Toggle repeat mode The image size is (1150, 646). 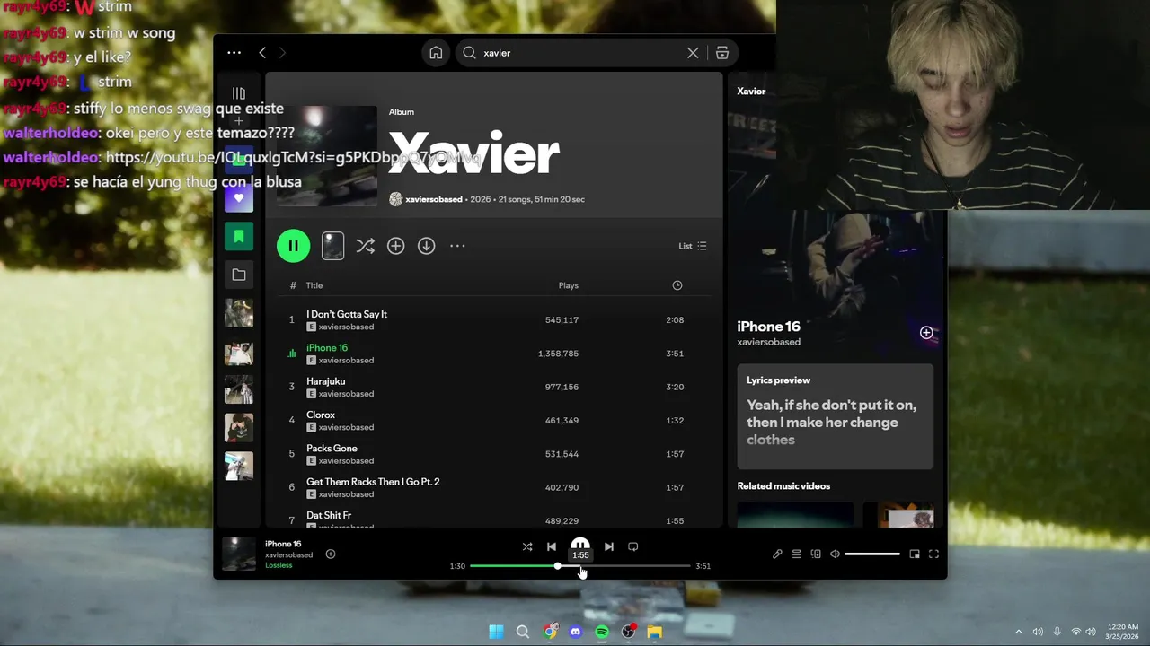(x=633, y=546)
